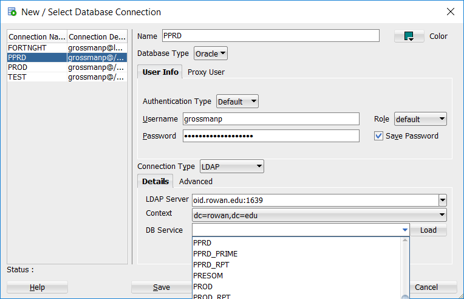This screenshot has height=299, width=464.
Task: Click the Load button
Action: point(428,230)
